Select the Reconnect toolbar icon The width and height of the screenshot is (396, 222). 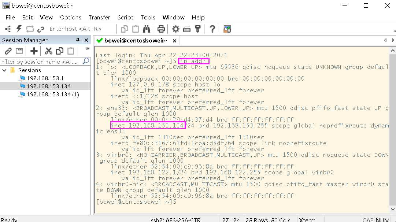point(30,29)
